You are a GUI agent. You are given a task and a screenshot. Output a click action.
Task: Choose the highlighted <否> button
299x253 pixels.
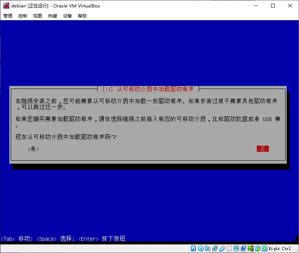(263, 149)
